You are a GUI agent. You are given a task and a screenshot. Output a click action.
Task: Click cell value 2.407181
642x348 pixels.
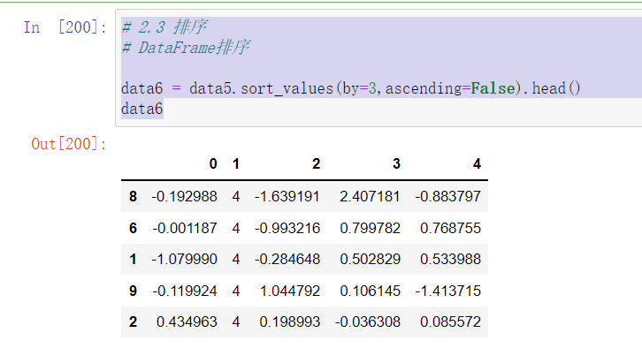click(x=370, y=196)
